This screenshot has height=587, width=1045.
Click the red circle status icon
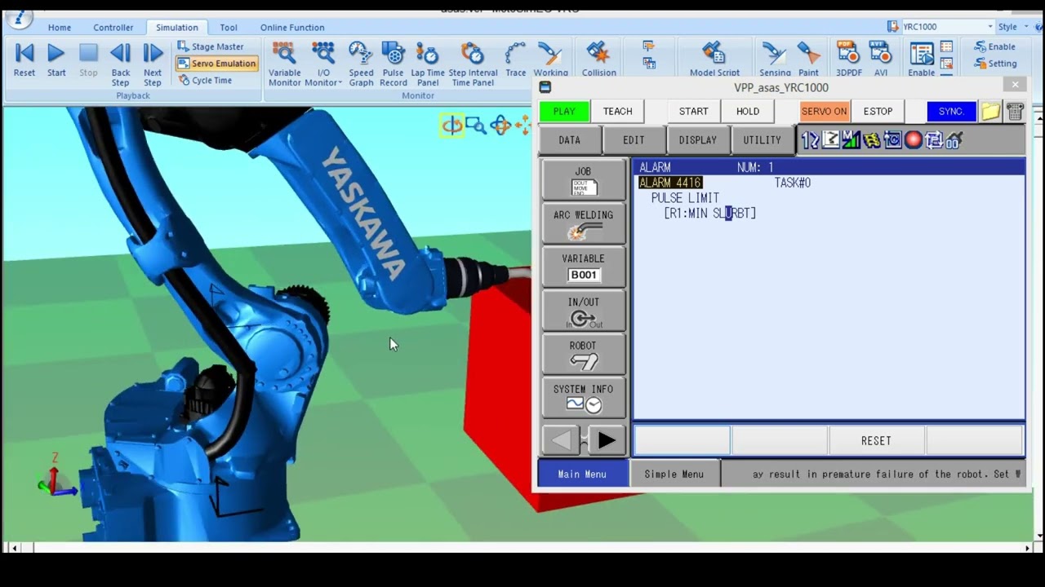[914, 140]
